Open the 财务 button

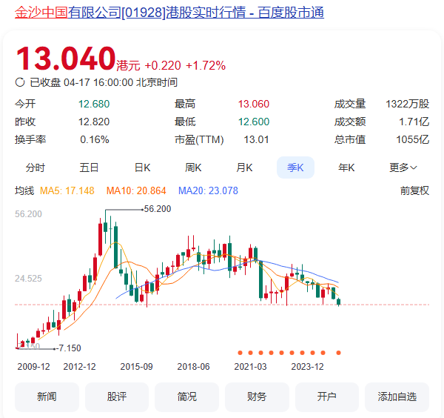pos(257,397)
